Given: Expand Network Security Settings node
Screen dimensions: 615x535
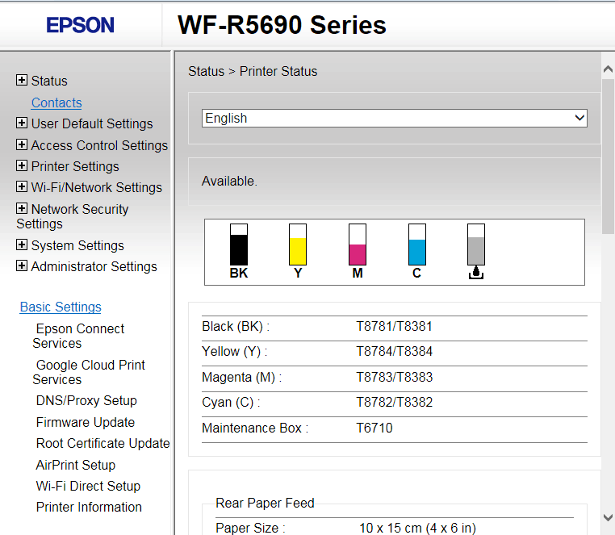Looking at the screenshot, I should click(x=22, y=208).
